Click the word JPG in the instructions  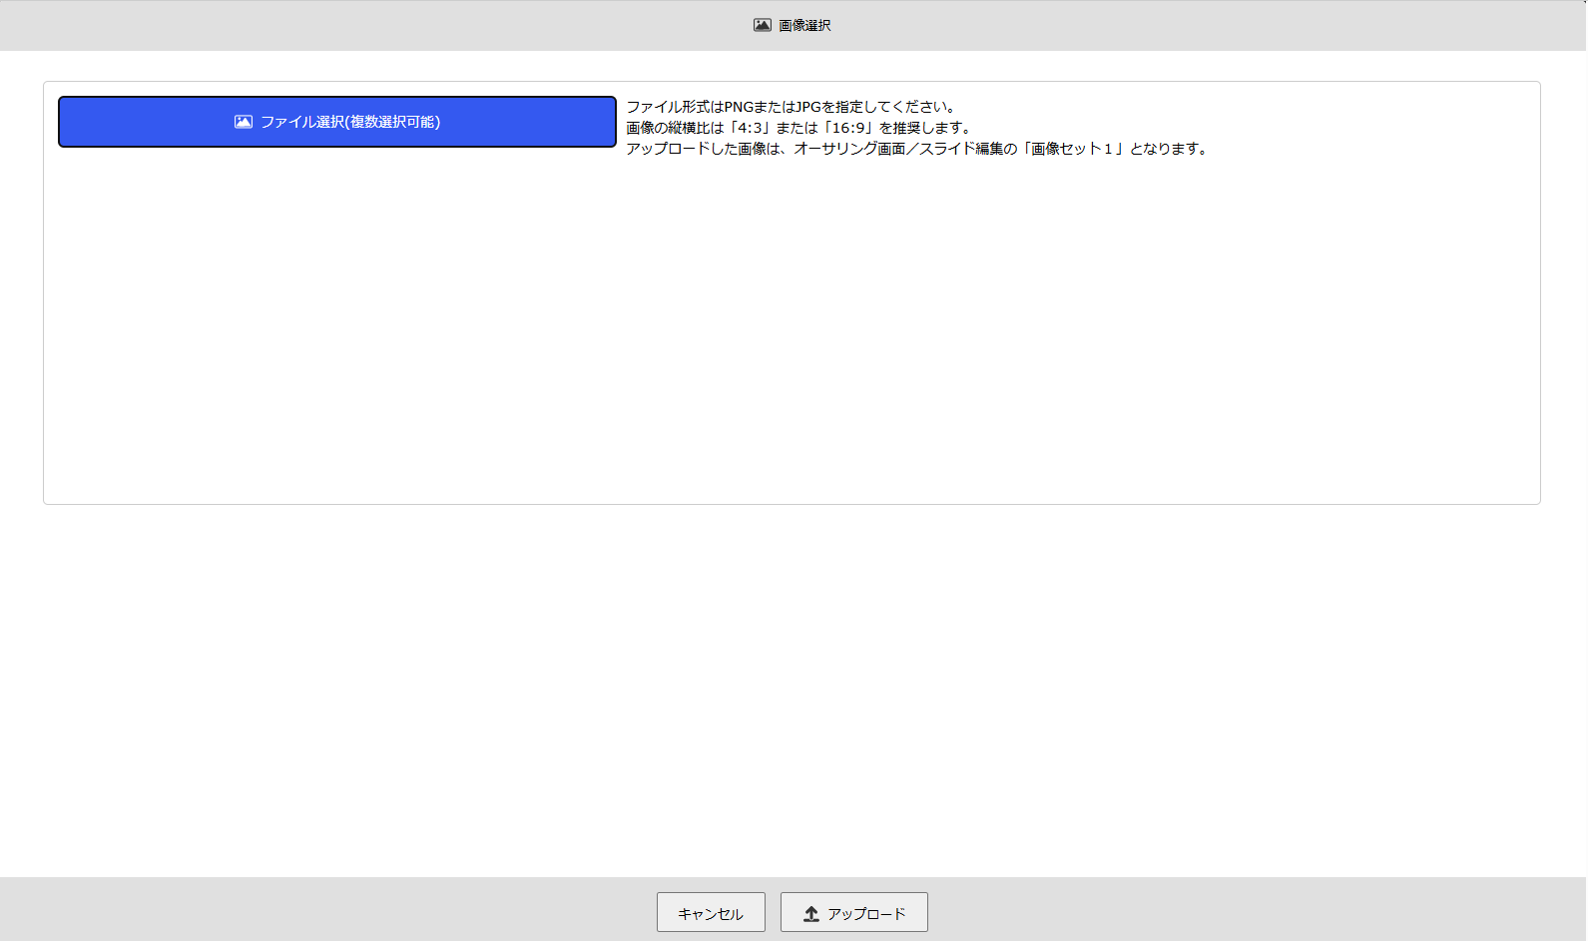(808, 107)
